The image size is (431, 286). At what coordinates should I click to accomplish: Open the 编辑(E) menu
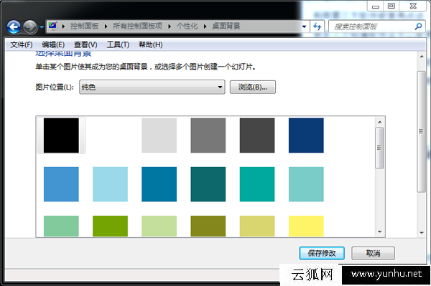[53, 44]
